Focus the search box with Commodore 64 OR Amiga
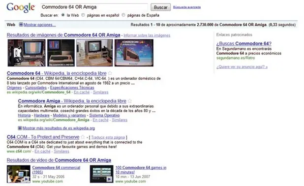 (x=94, y=7)
